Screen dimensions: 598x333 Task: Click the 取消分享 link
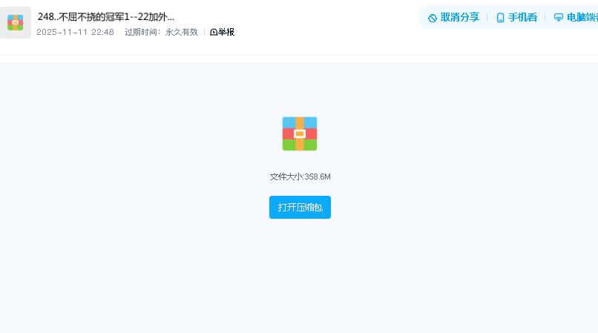click(453, 18)
